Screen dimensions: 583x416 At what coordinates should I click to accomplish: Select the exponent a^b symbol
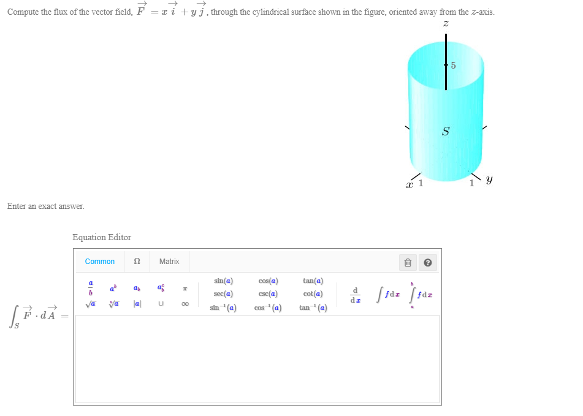(x=112, y=287)
